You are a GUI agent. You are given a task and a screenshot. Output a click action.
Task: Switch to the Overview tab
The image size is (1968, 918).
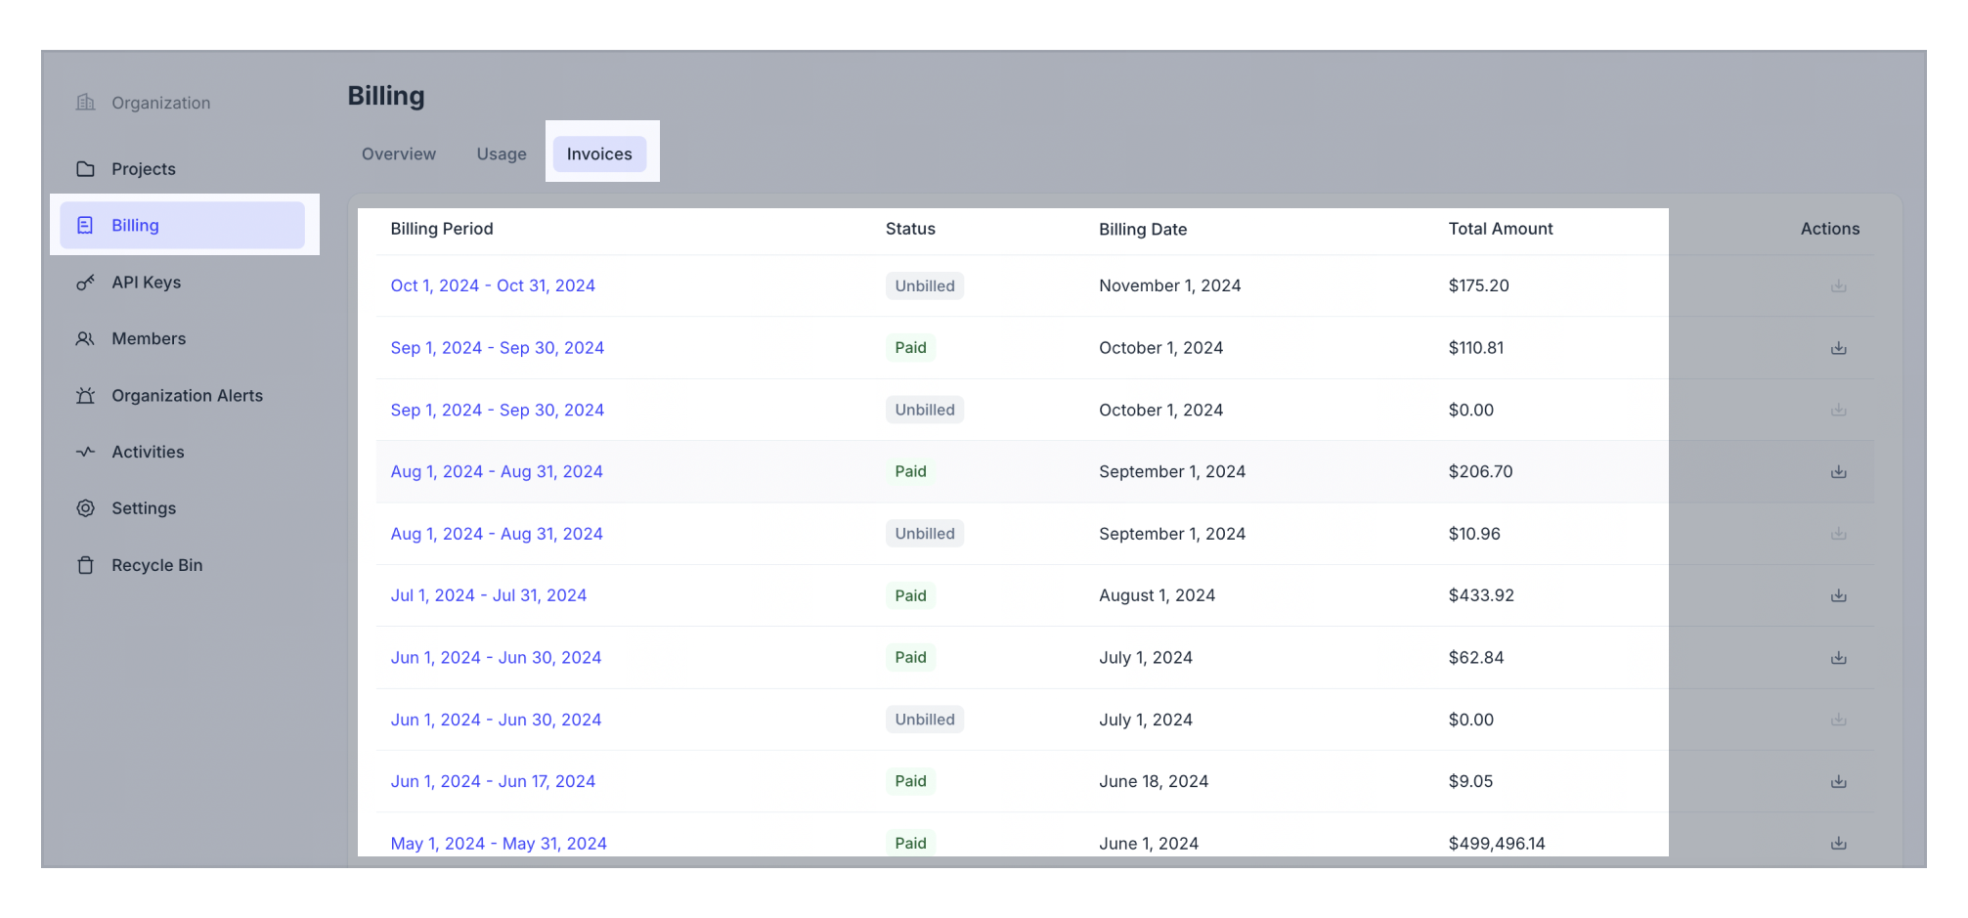[x=397, y=153]
